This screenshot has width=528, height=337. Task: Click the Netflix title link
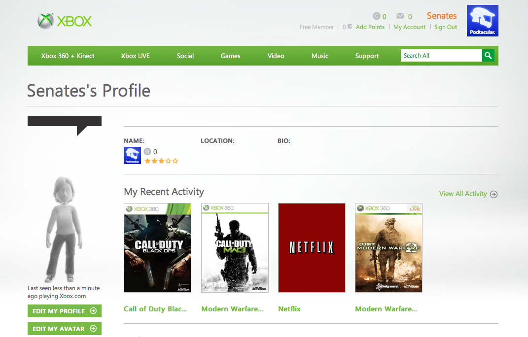pyautogui.click(x=289, y=309)
